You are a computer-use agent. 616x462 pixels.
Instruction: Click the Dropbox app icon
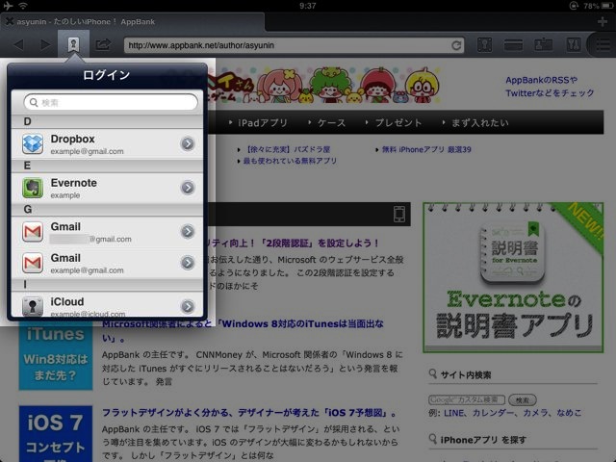33,143
